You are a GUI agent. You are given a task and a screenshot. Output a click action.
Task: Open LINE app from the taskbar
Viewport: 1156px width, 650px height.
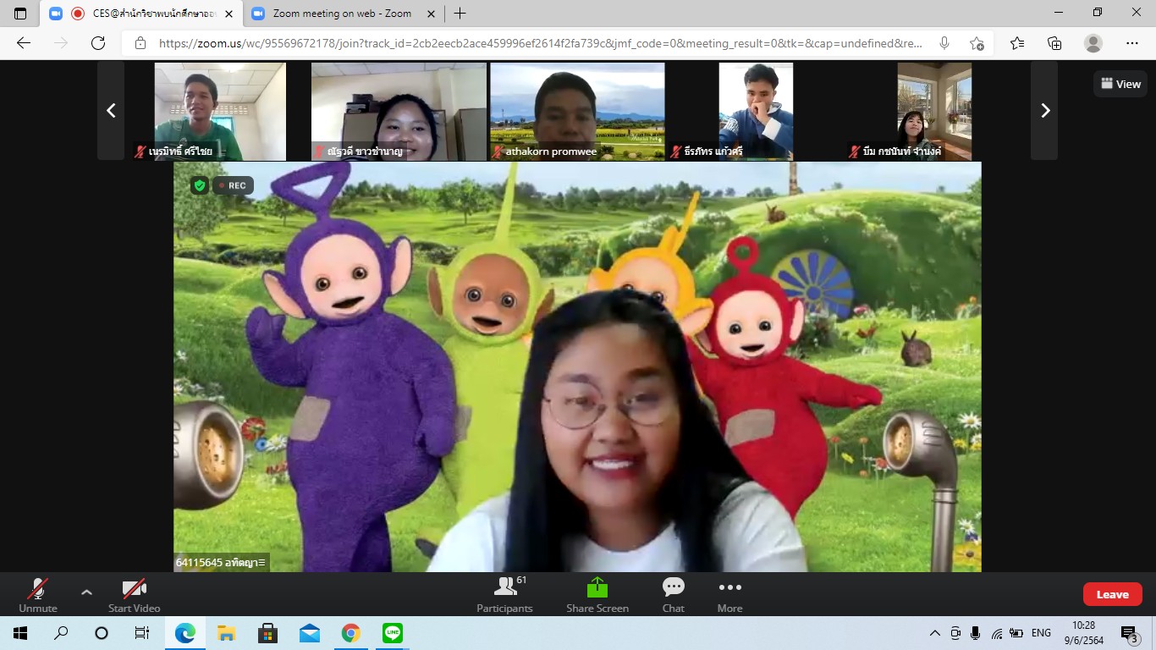392,633
